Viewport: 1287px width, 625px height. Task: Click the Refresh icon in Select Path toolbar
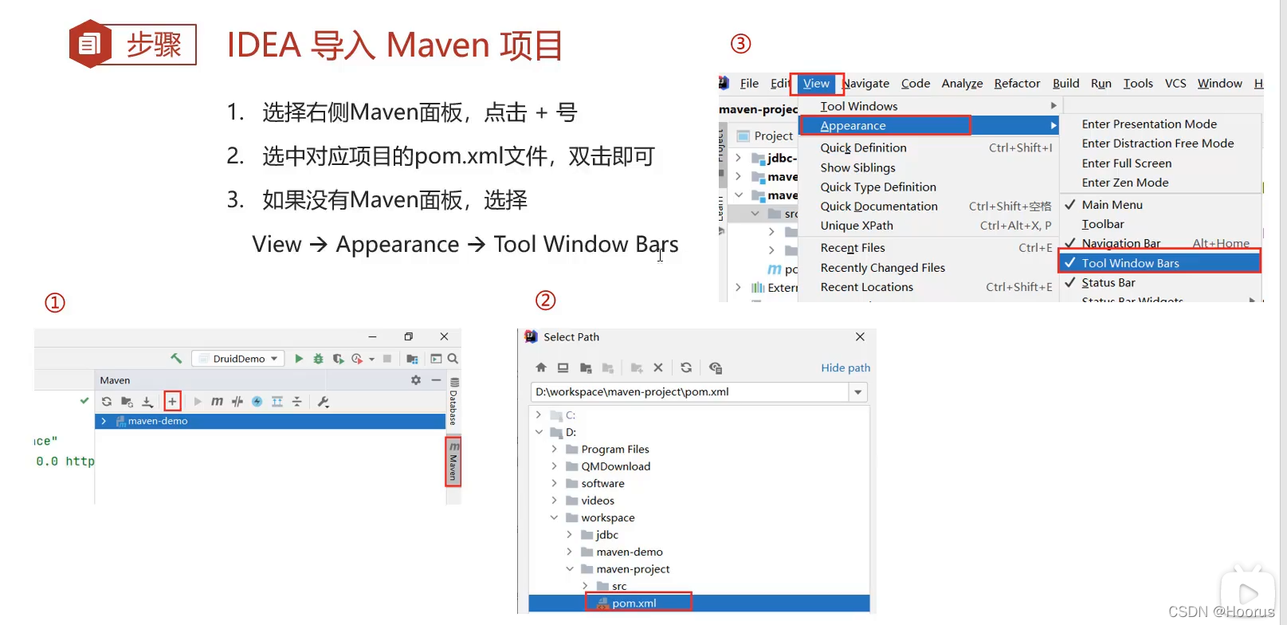click(x=686, y=368)
